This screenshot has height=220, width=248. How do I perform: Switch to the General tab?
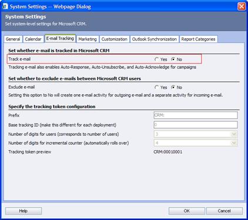(x=13, y=39)
